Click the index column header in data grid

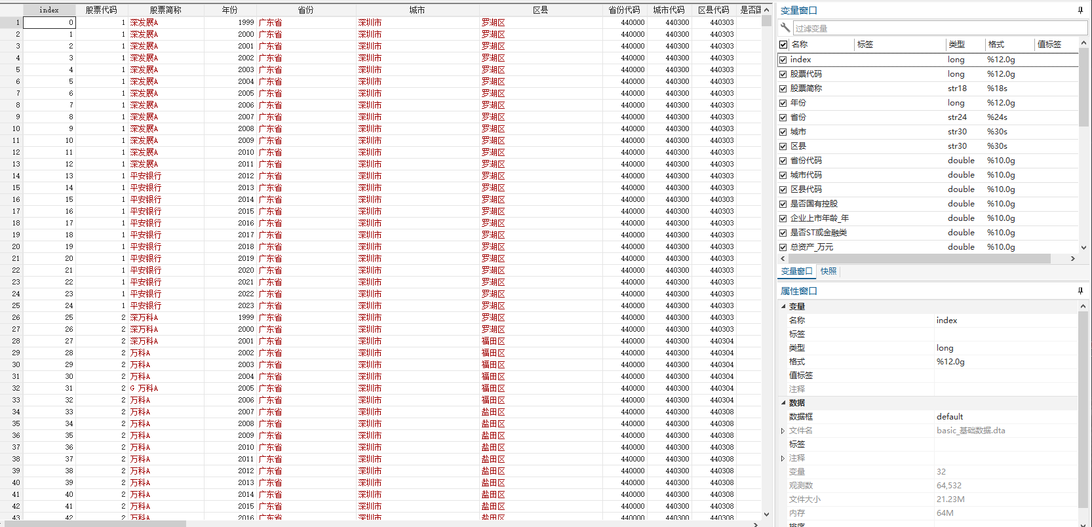49,10
